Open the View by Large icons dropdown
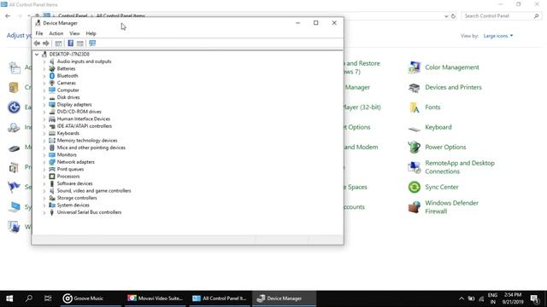The height and width of the screenshot is (307, 547). click(498, 36)
